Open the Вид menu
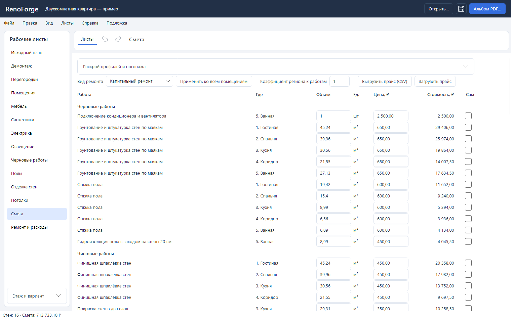 tap(49, 23)
